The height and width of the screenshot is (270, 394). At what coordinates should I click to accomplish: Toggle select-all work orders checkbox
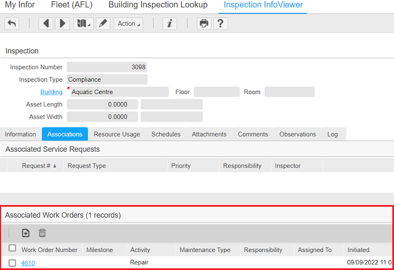(x=12, y=249)
